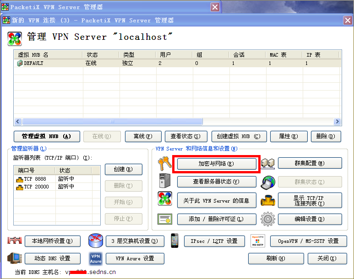The height and width of the screenshot is (279, 354).
Task: Click 类型 column header
Action: pos(137,55)
